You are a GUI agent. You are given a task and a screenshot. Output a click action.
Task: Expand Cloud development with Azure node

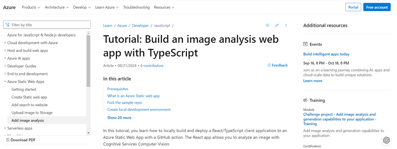coord(5,43)
